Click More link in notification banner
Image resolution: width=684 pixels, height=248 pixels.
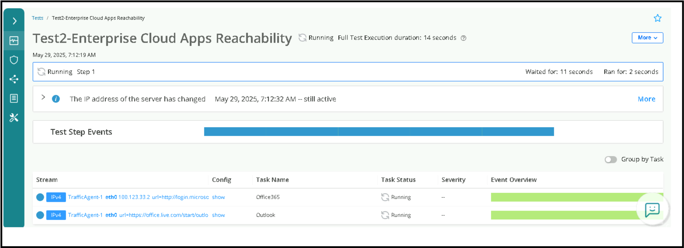pos(646,99)
